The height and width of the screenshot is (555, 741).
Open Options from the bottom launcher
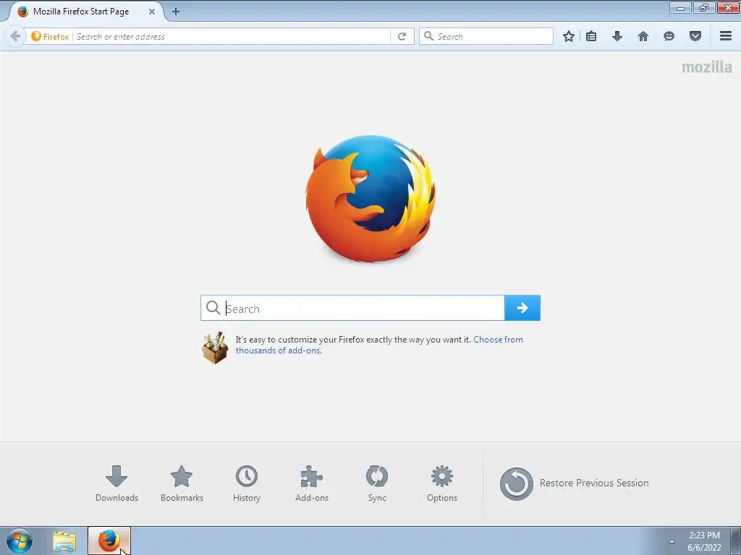442,483
